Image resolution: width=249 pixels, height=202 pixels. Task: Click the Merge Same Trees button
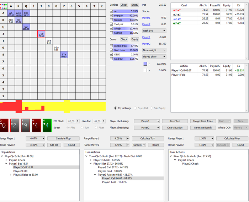[203, 121]
